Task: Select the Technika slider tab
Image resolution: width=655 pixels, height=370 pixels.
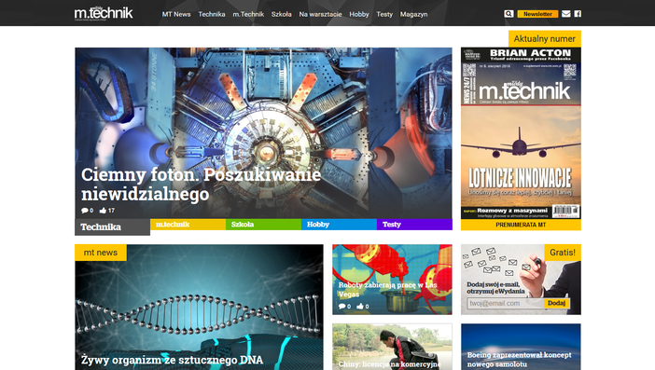Action: tap(112, 226)
